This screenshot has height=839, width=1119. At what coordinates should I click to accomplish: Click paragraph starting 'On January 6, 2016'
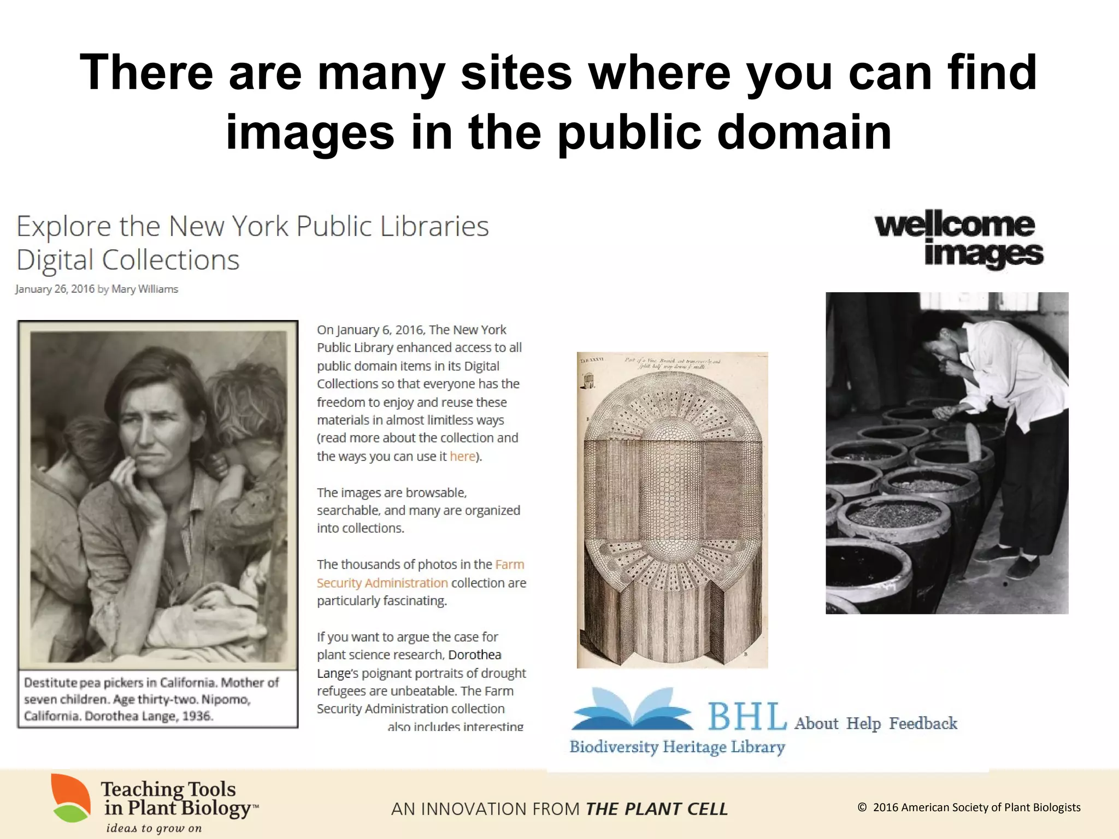420,393
